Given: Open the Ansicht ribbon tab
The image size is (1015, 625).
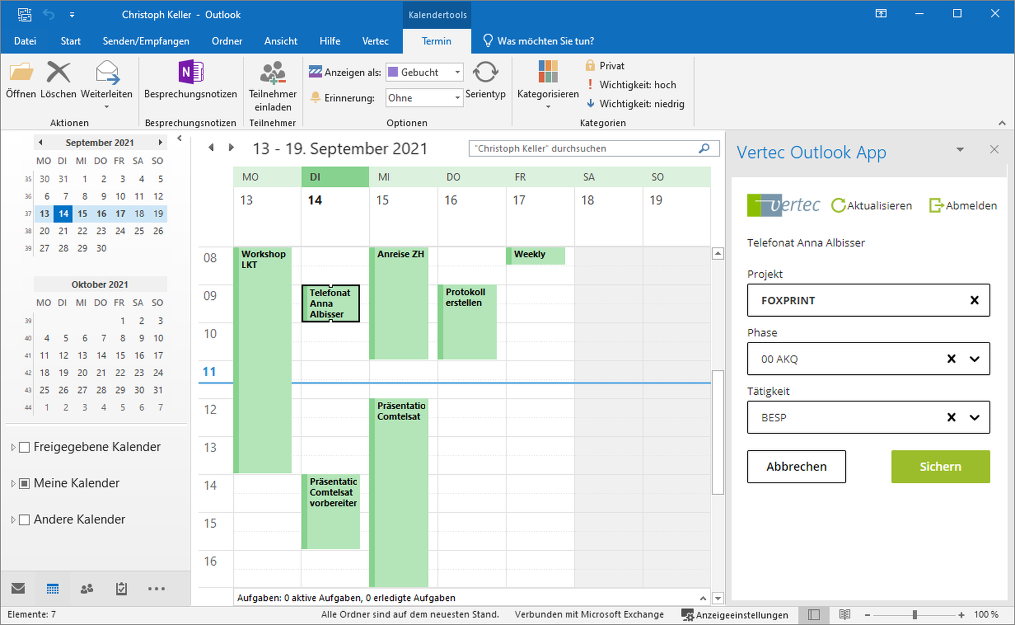Looking at the screenshot, I should pos(280,41).
